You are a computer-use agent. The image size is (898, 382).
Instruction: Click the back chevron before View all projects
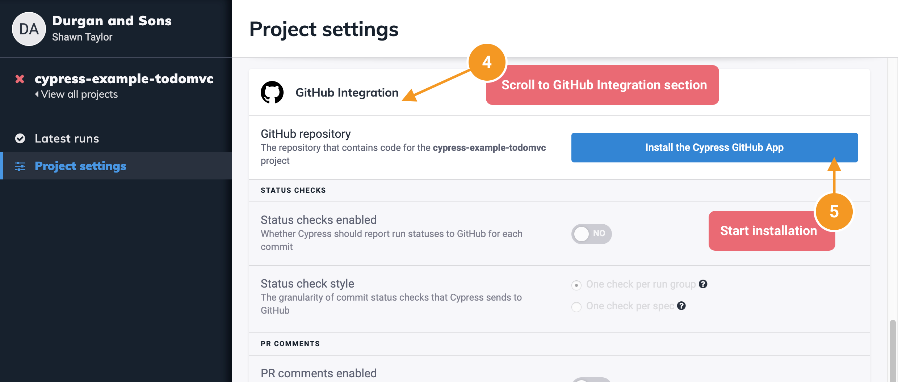coord(37,94)
